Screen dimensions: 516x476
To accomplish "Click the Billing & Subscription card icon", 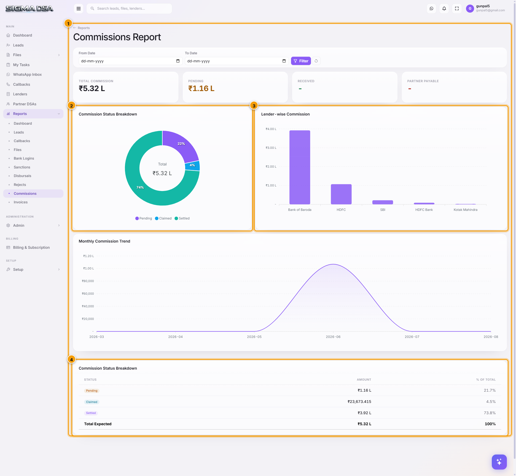I will pyautogui.click(x=8, y=247).
